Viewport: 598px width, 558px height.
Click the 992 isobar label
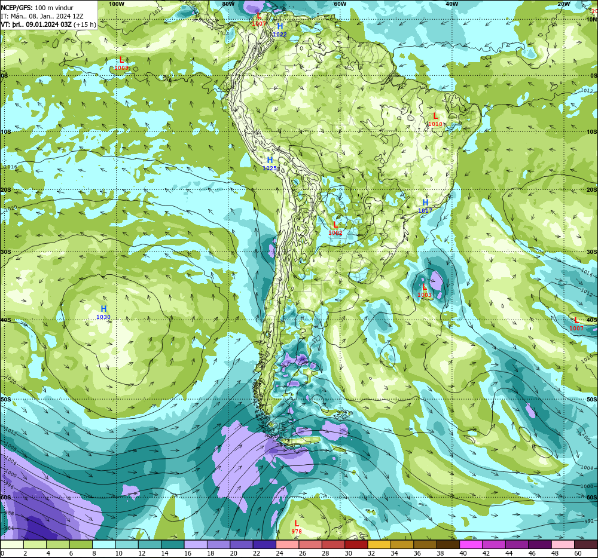point(589,521)
